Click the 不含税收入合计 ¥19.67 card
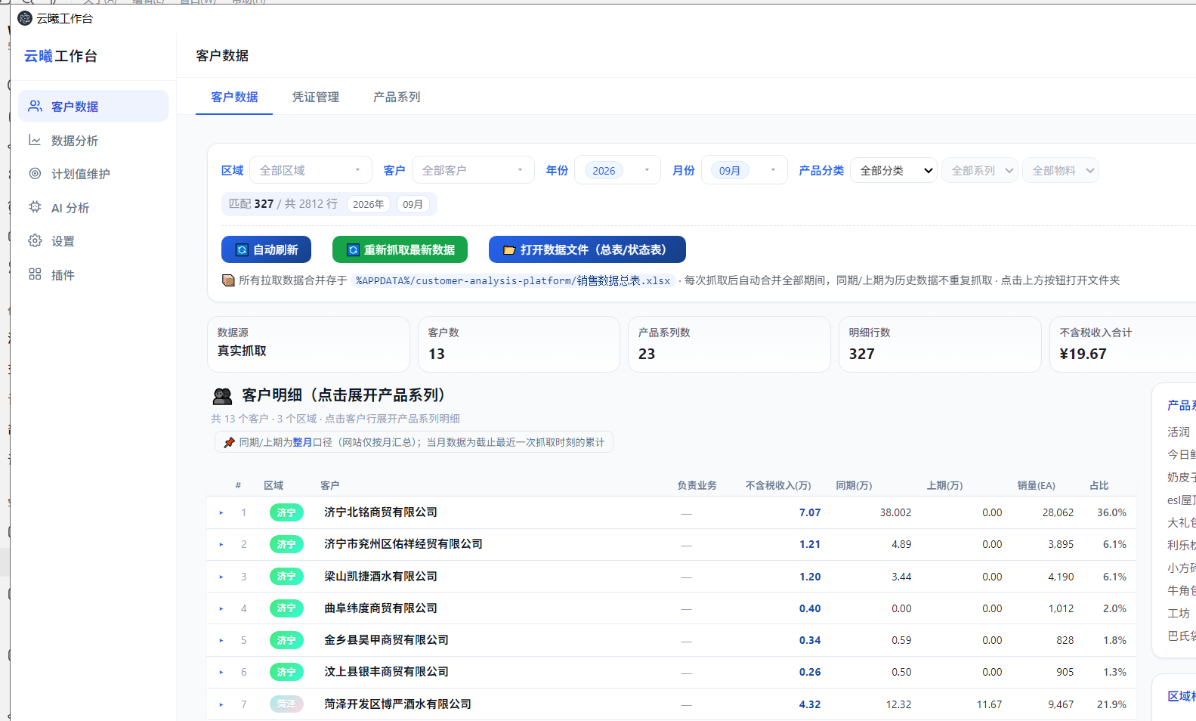1196x721 pixels. [x=1123, y=344]
